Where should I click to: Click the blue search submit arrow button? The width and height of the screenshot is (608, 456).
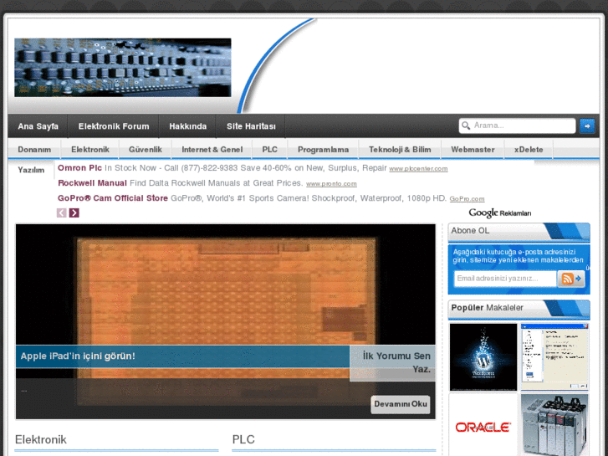click(587, 126)
